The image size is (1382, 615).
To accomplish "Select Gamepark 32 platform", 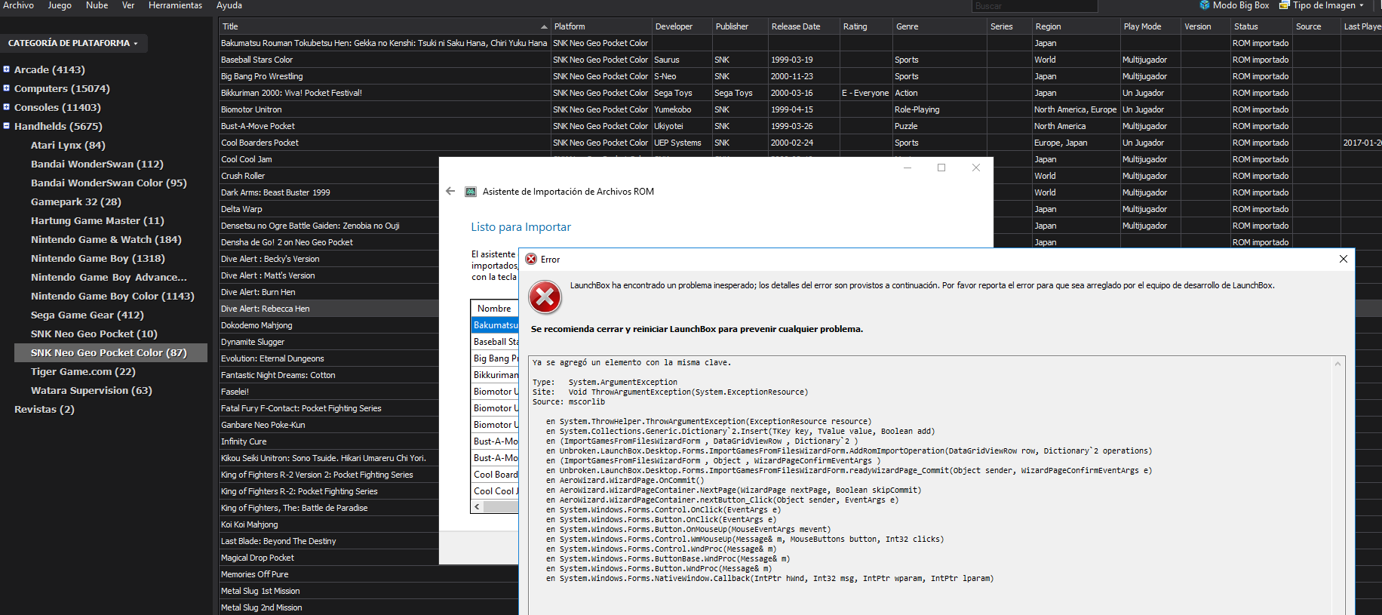I will point(75,201).
